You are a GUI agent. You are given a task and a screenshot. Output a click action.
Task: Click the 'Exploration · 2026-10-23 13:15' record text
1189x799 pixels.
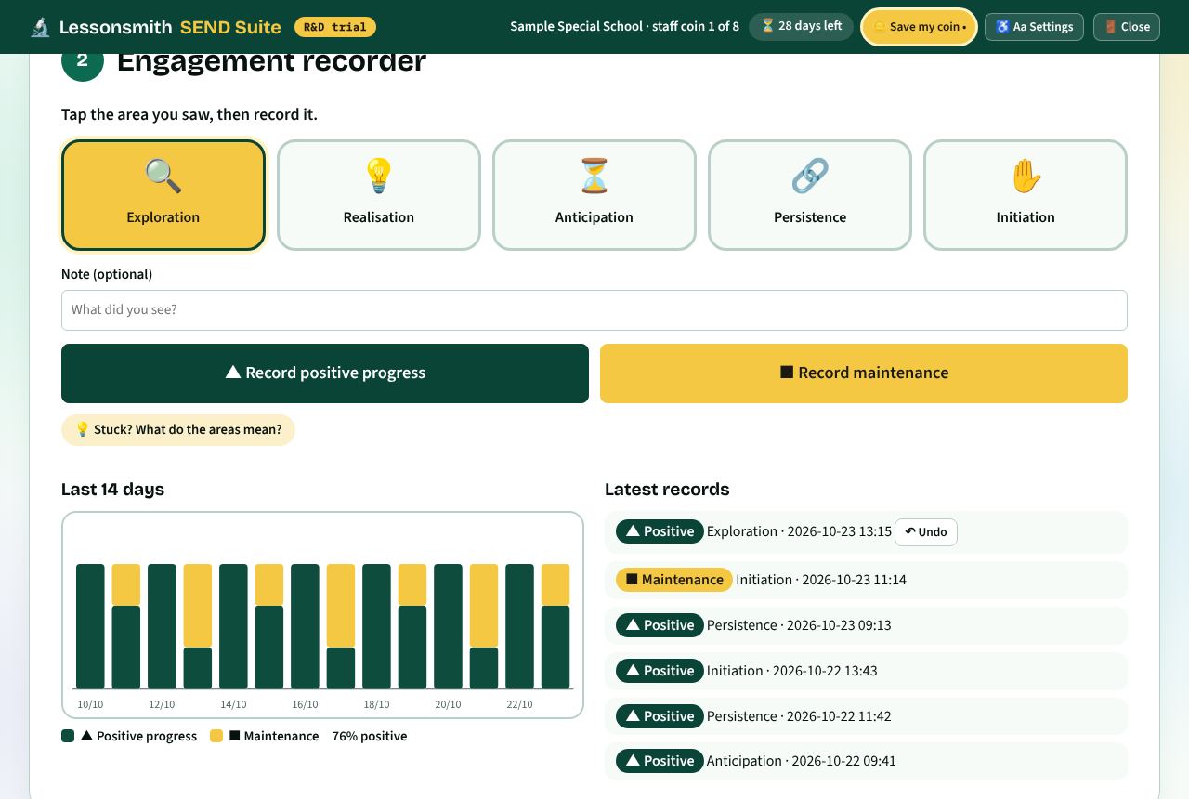tap(799, 531)
